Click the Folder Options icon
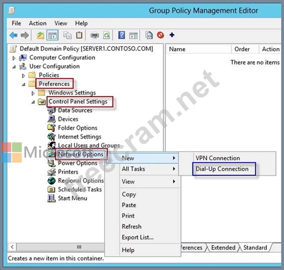This screenshot has height=270, width=284. point(52,128)
